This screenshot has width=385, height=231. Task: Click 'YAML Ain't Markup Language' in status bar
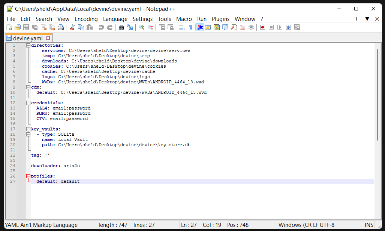[x=41, y=225]
